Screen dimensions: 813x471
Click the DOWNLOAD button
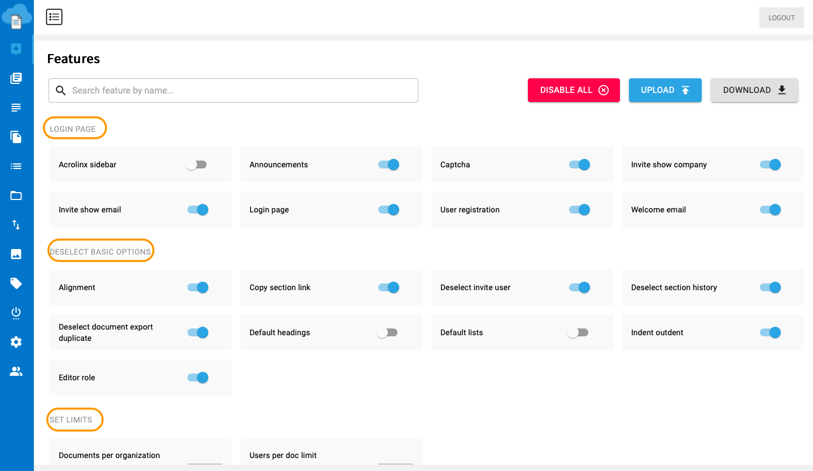[x=754, y=90]
